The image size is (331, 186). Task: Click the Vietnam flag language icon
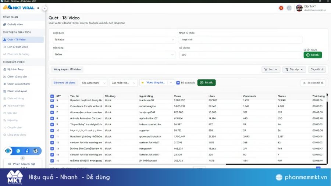click(x=281, y=8)
